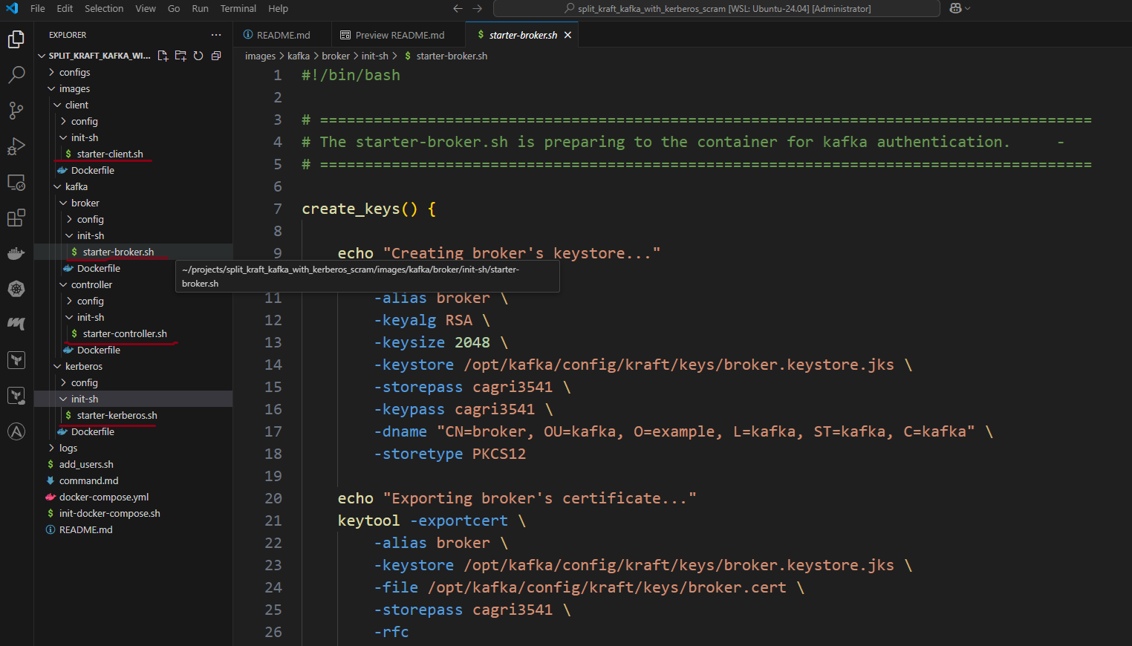Switch to the Preview README.md tab
1132x646 pixels.
(x=400, y=35)
